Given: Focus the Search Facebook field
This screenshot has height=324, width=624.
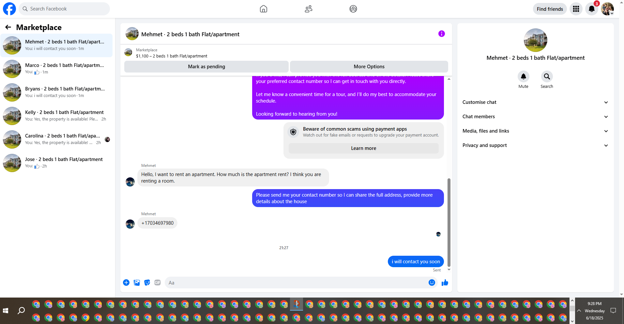Looking at the screenshot, I should point(64,9).
